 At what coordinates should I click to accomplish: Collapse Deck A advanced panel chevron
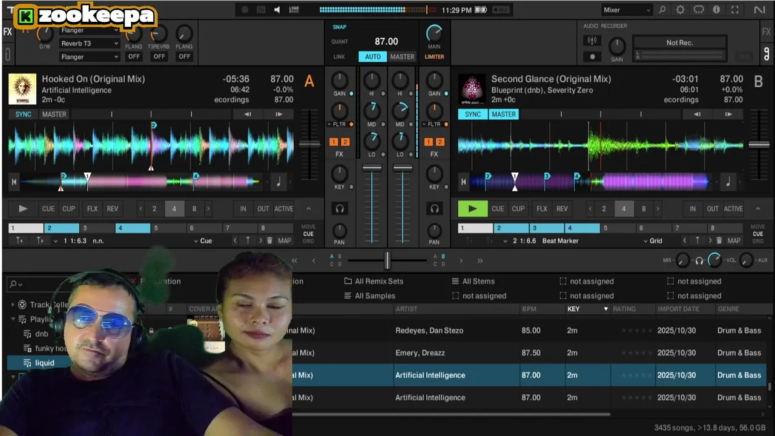(x=308, y=208)
